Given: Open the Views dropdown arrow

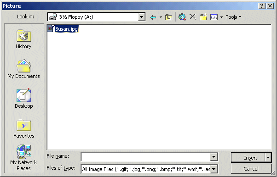Looking at the screenshot, I should pos(221,17).
